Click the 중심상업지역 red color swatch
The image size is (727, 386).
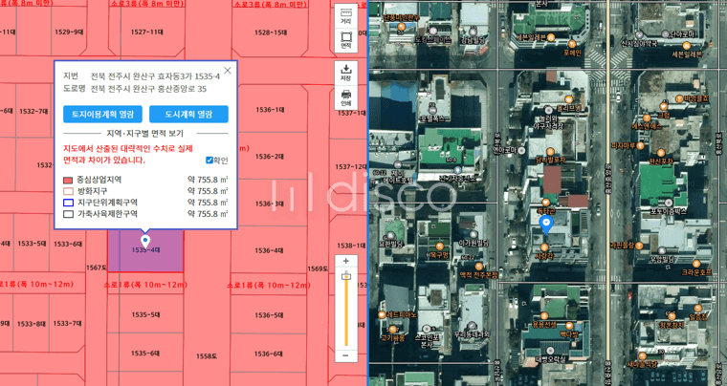pyautogui.click(x=68, y=180)
